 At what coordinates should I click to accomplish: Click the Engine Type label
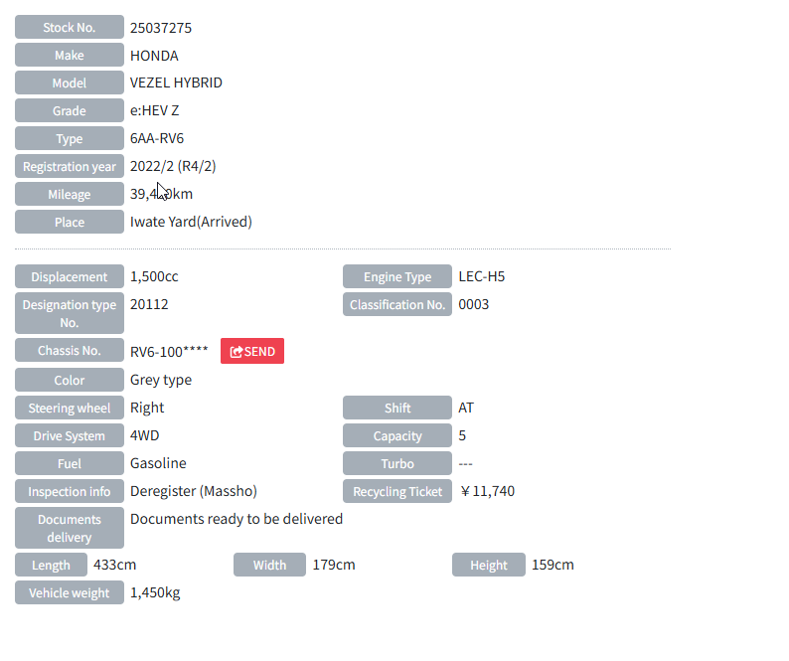(x=397, y=277)
